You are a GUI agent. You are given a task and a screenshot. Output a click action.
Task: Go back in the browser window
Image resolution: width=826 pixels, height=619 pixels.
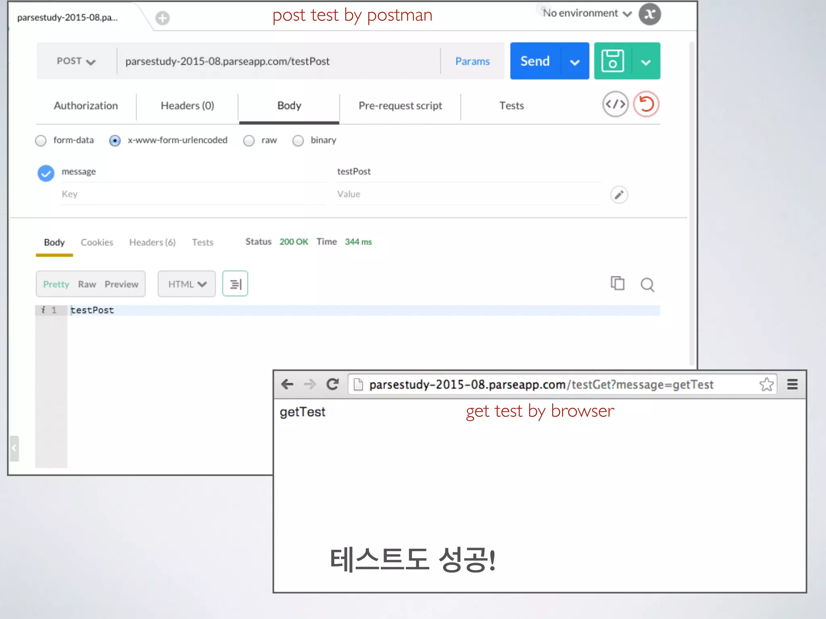tap(287, 384)
